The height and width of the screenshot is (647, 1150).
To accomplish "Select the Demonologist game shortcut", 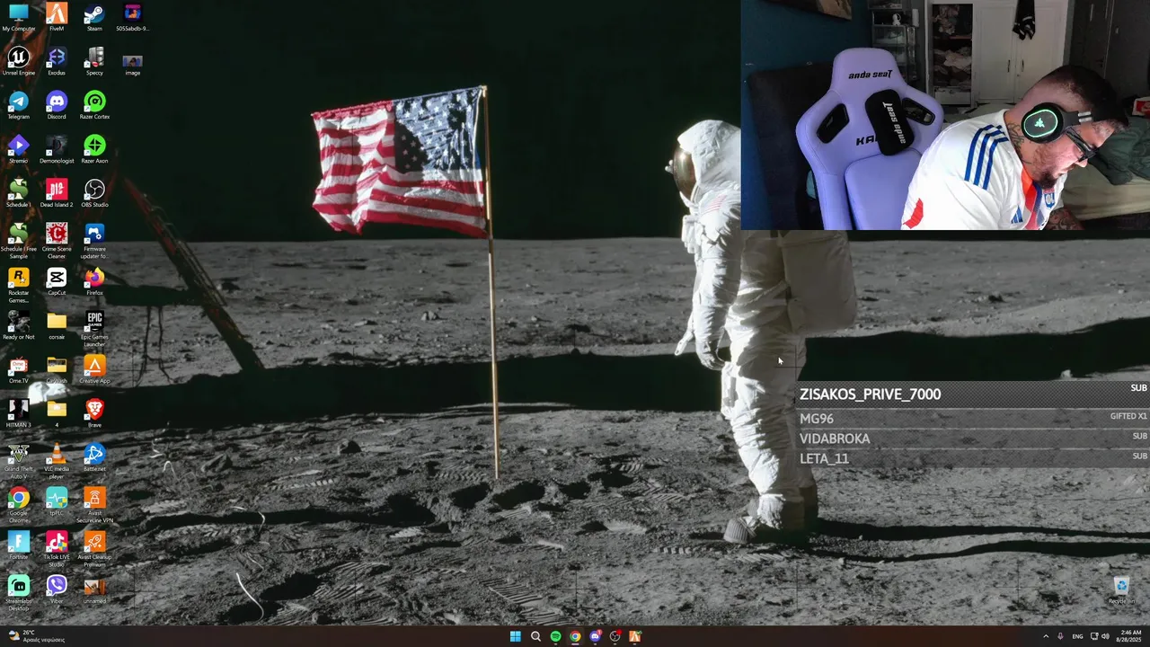I will click(x=57, y=149).
